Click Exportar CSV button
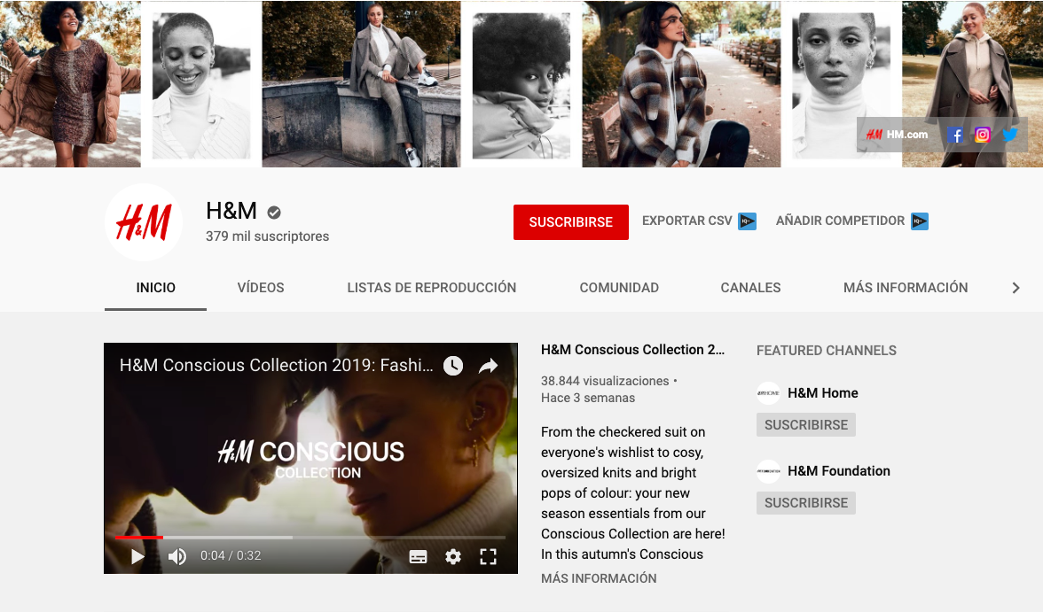This screenshot has width=1043, height=612. coord(687,221)
